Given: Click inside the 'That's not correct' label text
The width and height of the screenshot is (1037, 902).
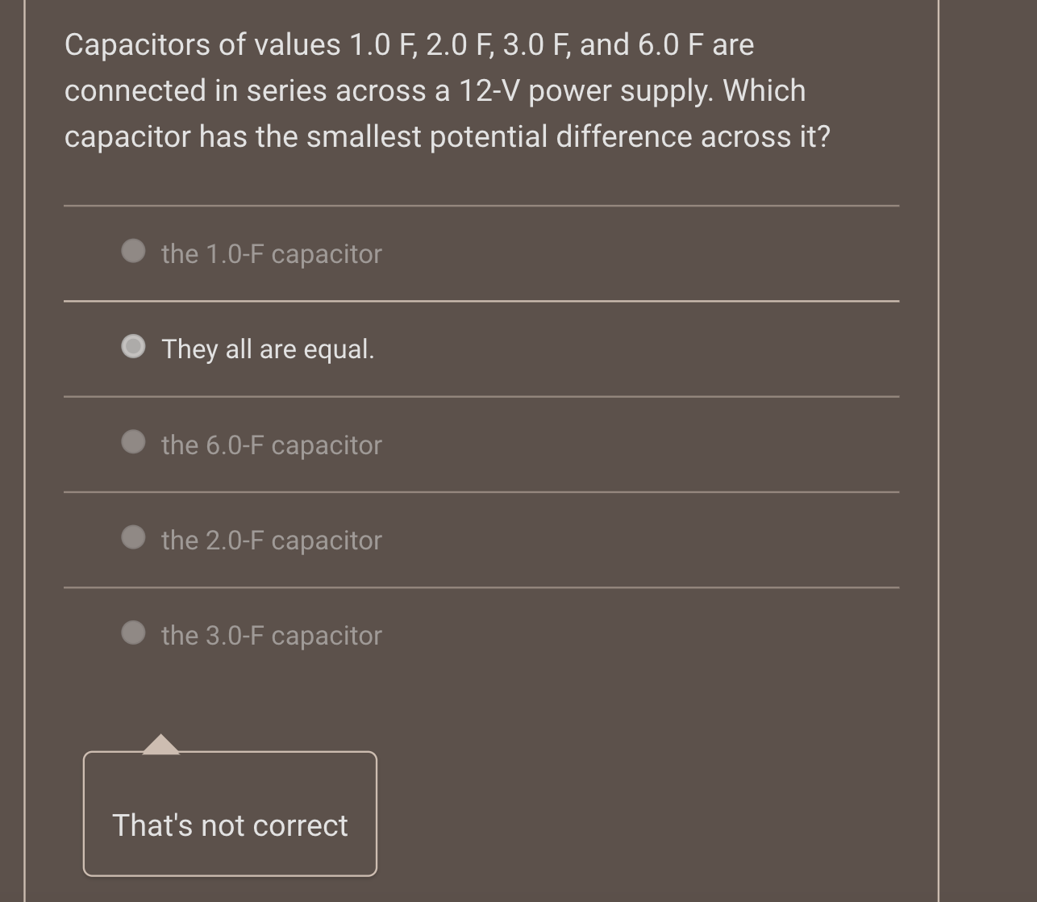Looking at the screenshot, I should pos(229,825).
